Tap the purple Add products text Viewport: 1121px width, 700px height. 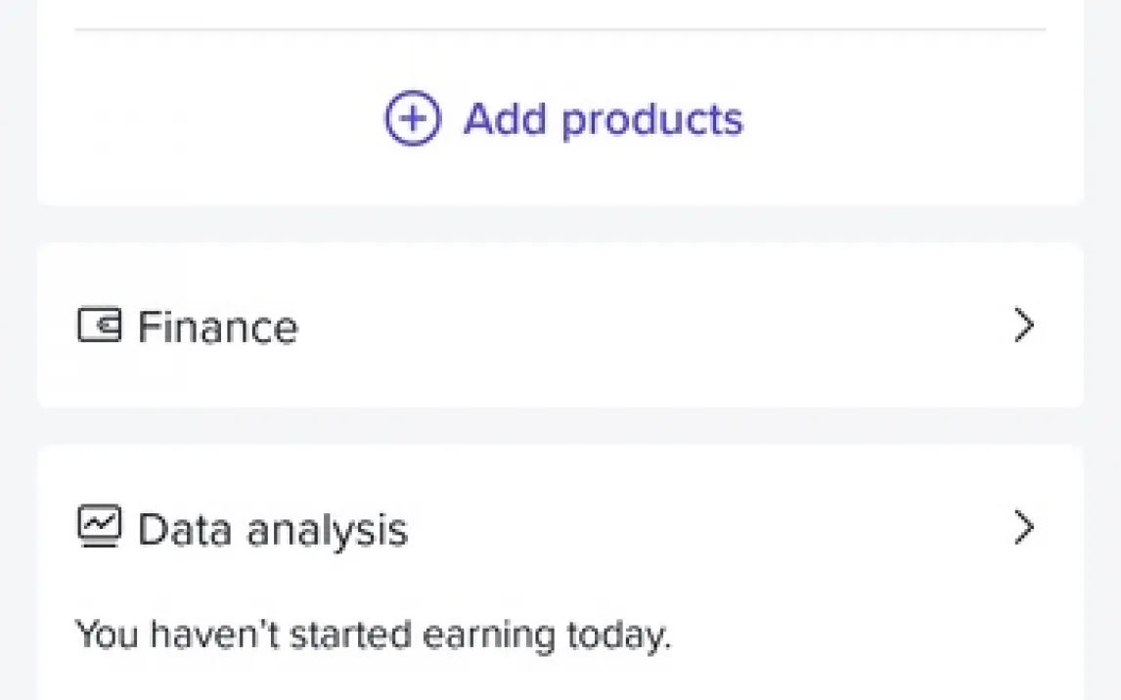pos(604,119)
